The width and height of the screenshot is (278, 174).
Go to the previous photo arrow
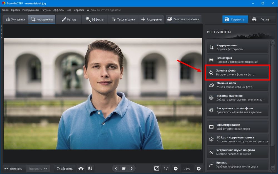[x=116, y=168]
